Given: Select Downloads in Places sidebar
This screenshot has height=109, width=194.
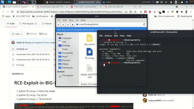Looking at the screenshot, I should (67, 68).
